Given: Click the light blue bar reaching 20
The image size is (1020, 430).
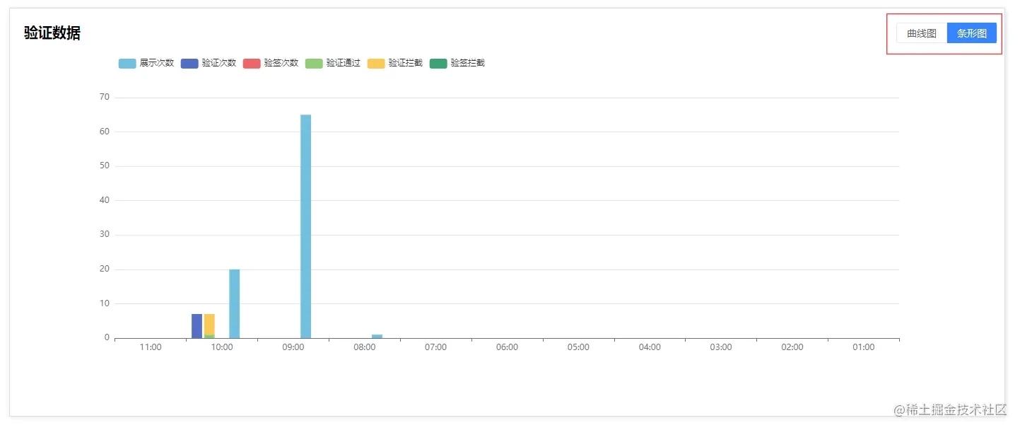Looking at the screenshot, I should (x=234, y=303).
